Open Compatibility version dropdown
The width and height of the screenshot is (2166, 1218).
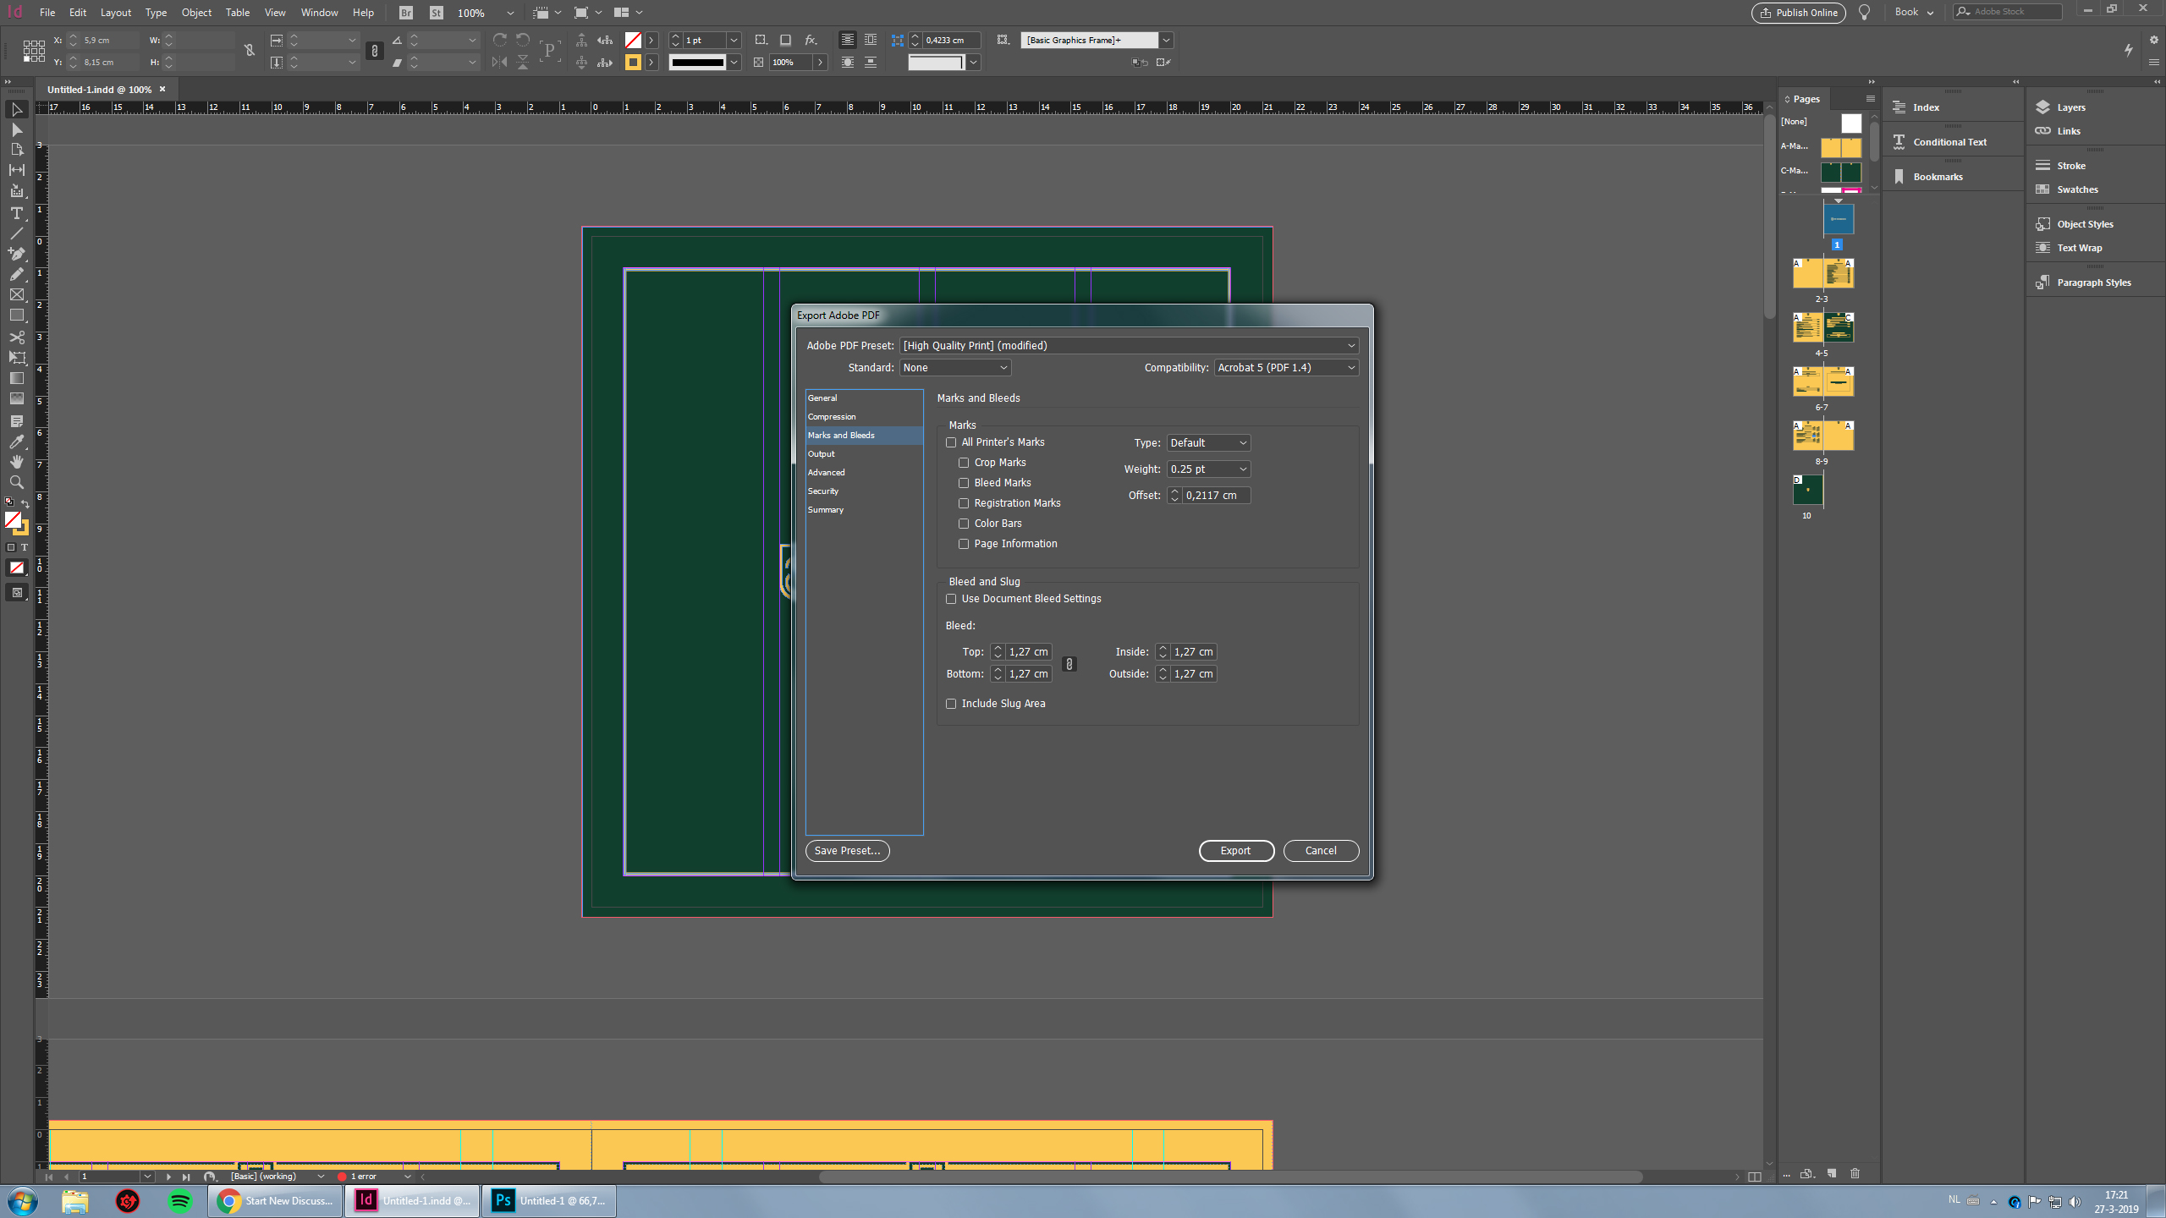[1285, 367]
